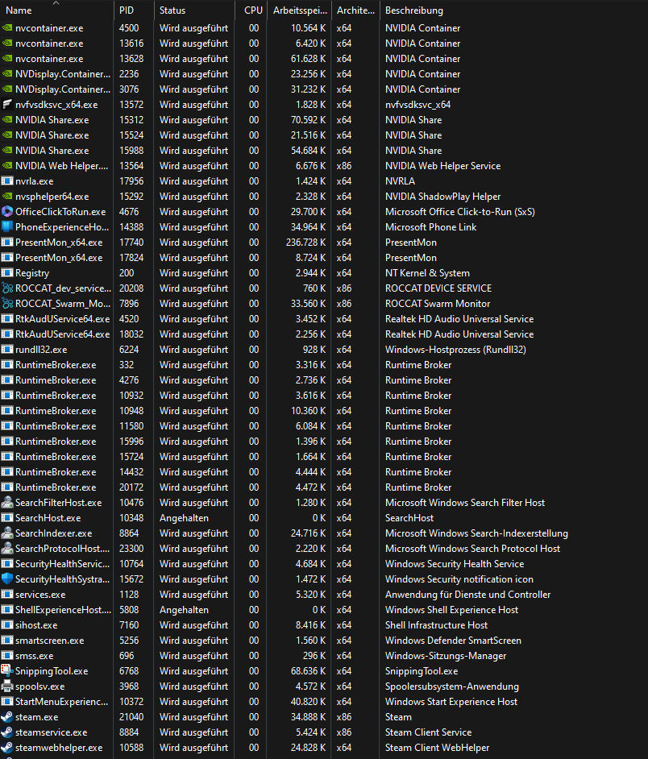Click the rundll32.exe process icon

coord(6,350)
